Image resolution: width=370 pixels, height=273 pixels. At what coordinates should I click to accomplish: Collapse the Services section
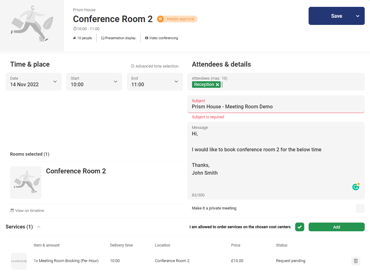(39, 227)
